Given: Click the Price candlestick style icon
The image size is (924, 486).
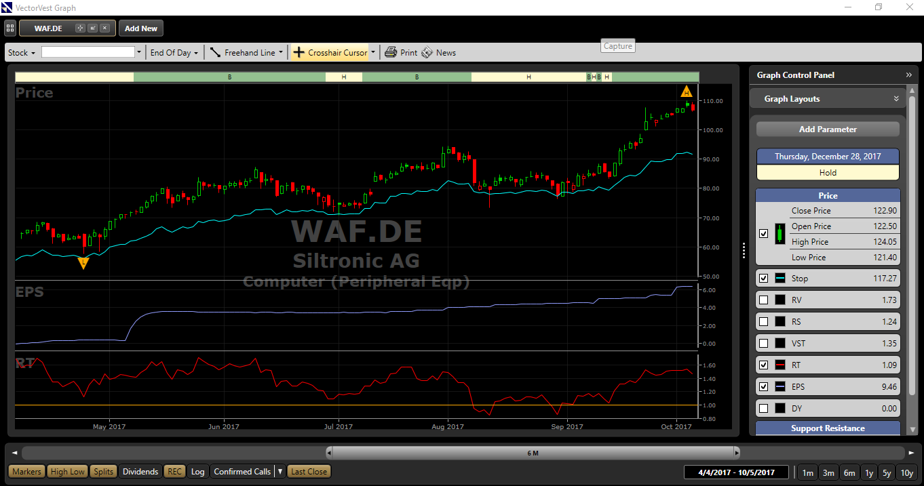Looking at the screenshot, I should coord(779,234).
